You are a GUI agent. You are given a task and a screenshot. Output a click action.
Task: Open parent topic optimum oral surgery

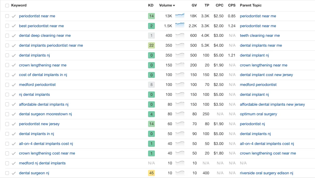pos(258,114)
